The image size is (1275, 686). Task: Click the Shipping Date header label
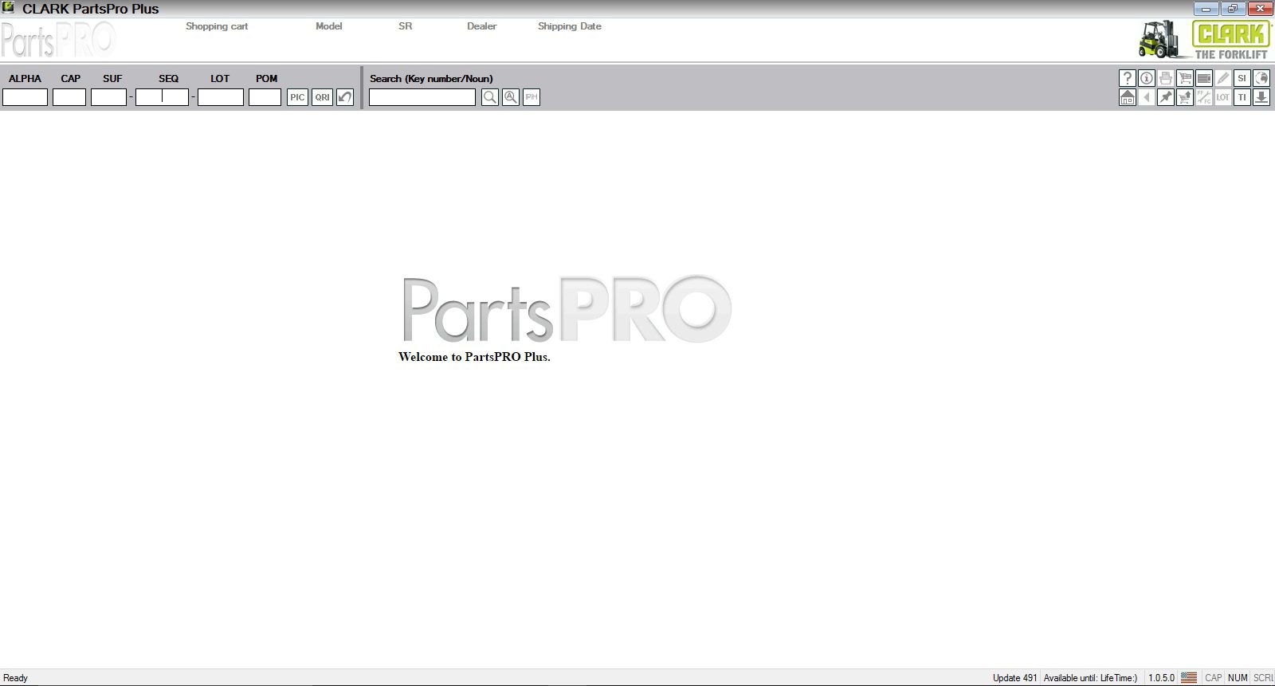[570, 26]
